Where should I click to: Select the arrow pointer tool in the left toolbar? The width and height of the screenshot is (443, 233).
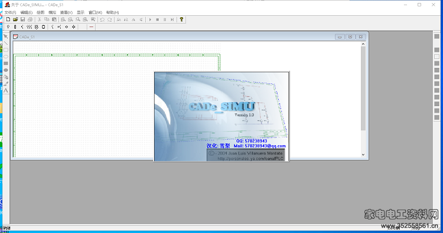[6, 37]
